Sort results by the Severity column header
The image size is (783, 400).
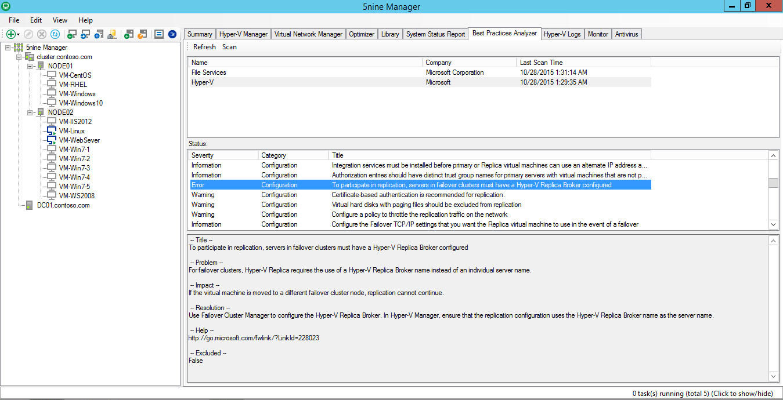pos(223,155)
